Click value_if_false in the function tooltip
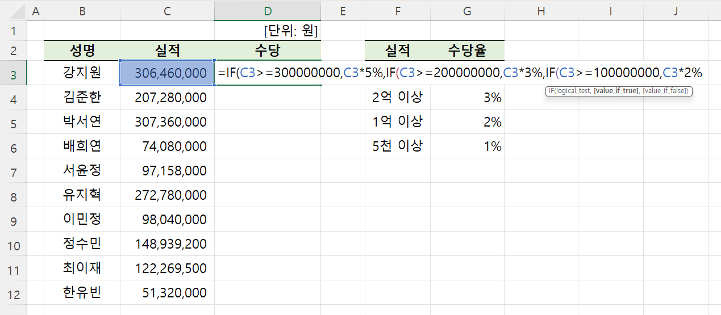Image resolution: width=721 pixels, height=315 pixels. point(664,91)
